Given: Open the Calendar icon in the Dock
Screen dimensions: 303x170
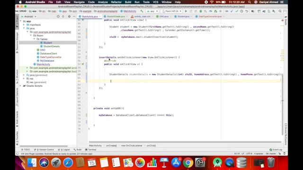Looking at the screenshot, I should 92,162.
